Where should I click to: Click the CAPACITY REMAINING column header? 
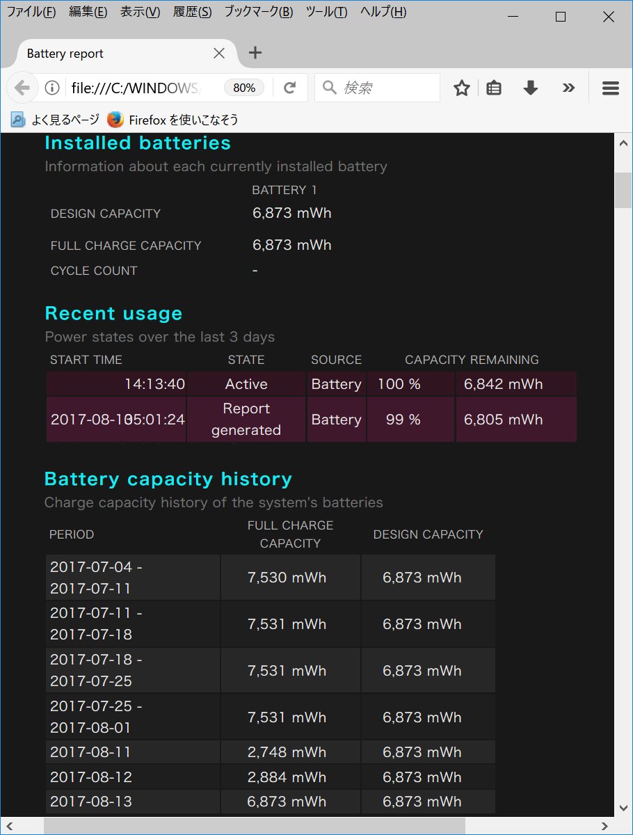pos(472,360)
